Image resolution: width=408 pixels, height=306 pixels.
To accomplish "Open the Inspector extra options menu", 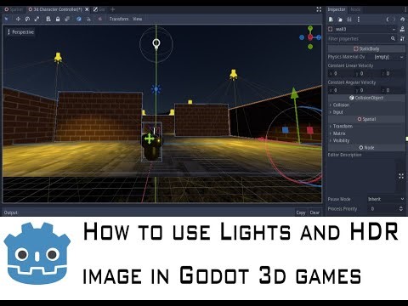I will (x=359, y=20).
